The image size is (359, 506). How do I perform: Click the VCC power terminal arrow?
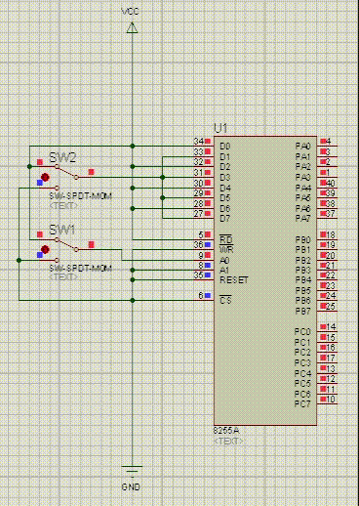click(x=132, y=27)
